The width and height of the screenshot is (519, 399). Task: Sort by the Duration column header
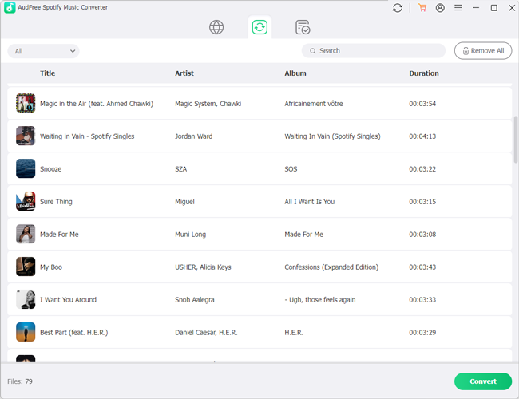[x=424, y=73]
